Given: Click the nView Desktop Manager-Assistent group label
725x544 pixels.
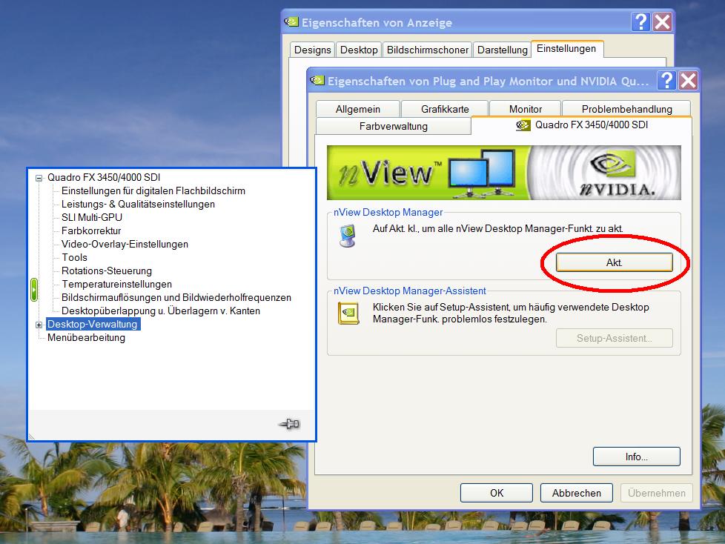Looking at the screenshot, I should [x=410, y=291].
